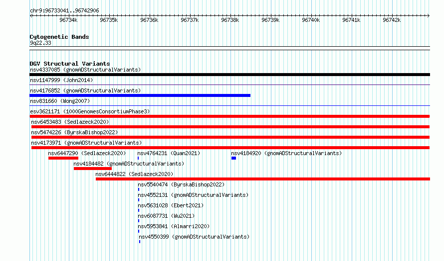Click the 96736k ruler position label
Image resolution: width=444 pixels, height=261 pixels.
coord(149,20)
